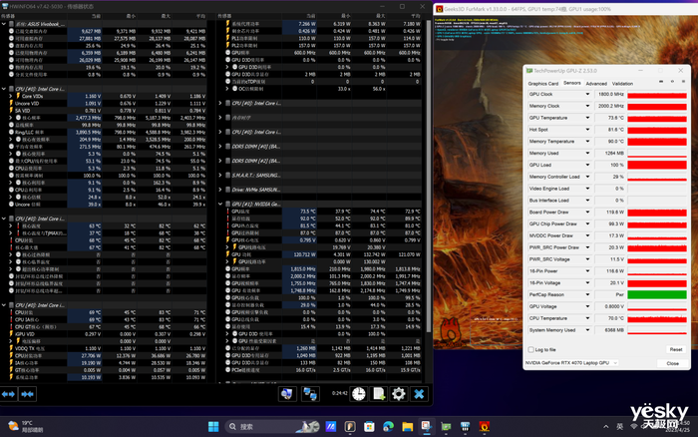This screenshot has height=437, width=698.
Task: Start HWiNFO logging with sheet icon
Action: point(379,394)
